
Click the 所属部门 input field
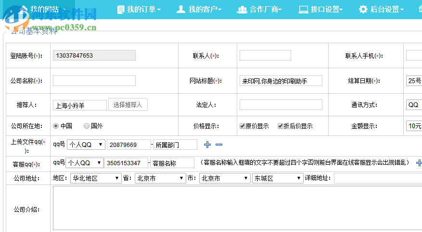pos(175,145)
